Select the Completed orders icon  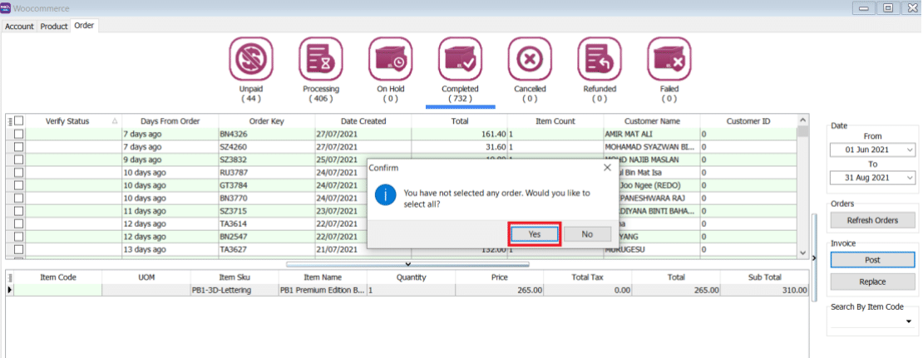click(x=460, y=60)
